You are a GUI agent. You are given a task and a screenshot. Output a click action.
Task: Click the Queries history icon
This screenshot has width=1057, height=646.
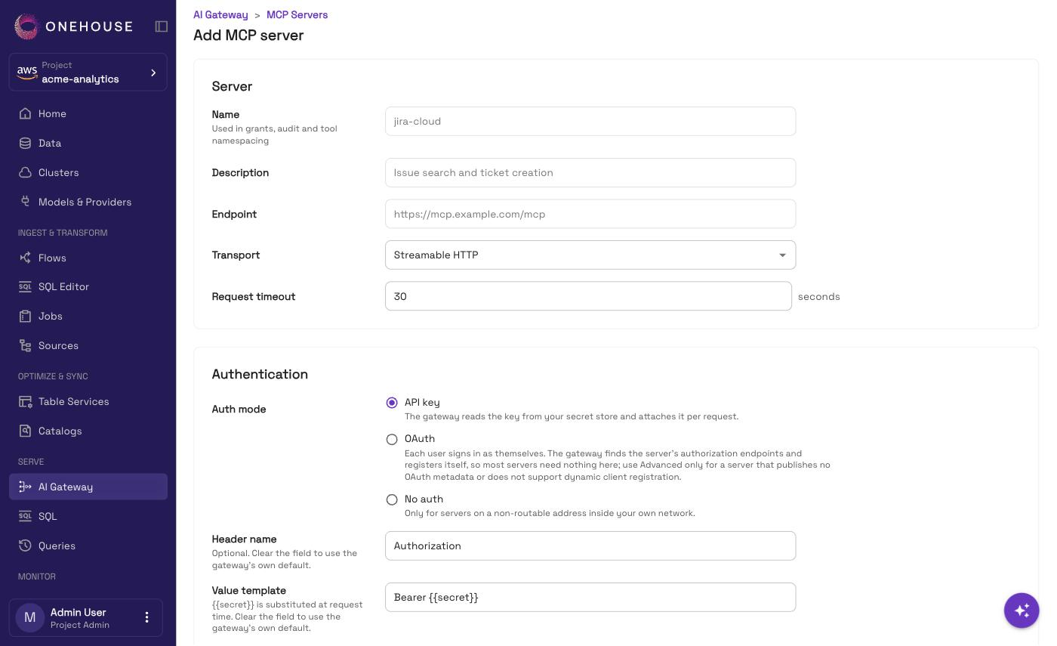pyautogui.click(x=25, y=546)
